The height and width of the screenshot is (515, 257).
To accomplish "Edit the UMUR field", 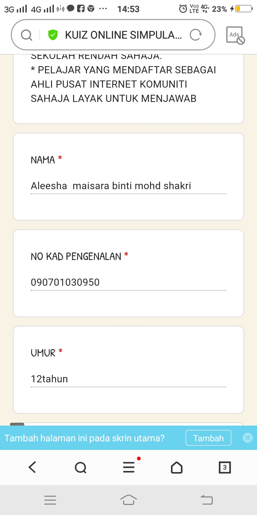I will tap(128, 379).
